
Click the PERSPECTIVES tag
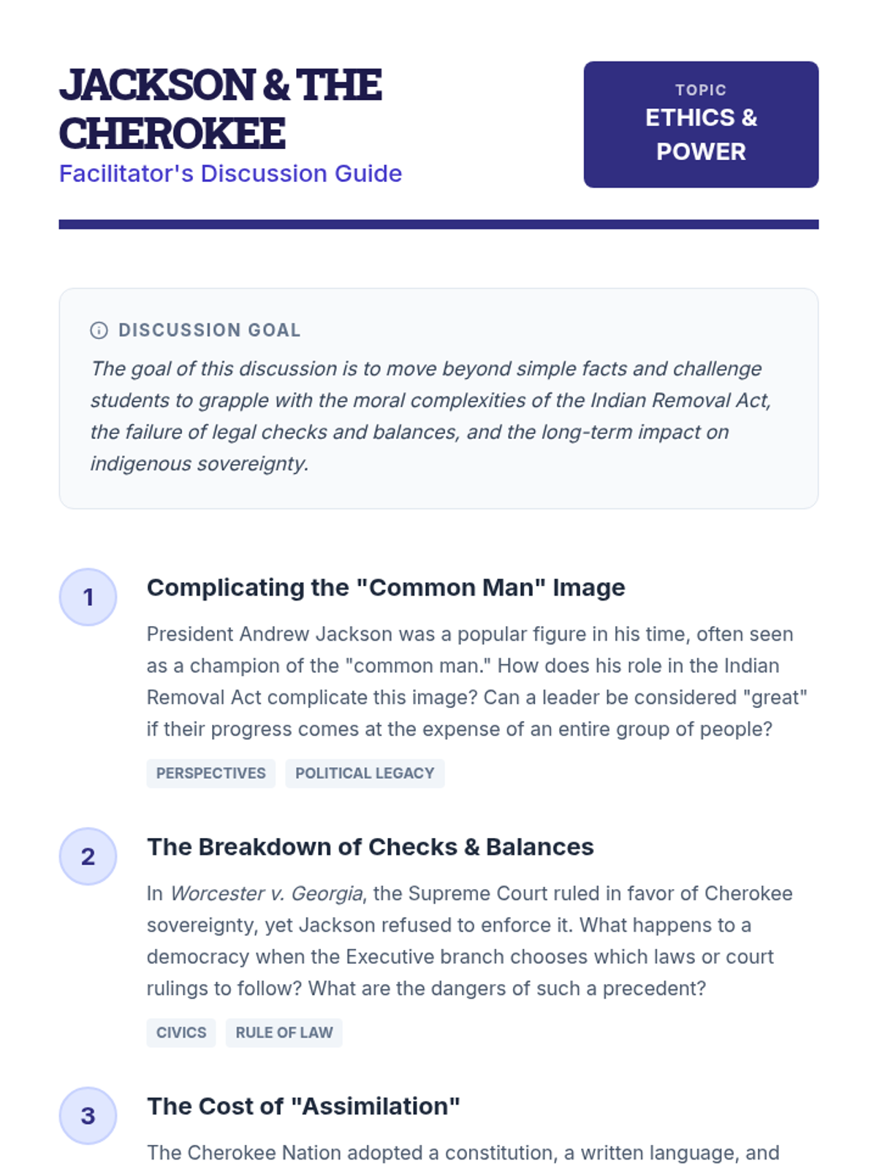211,773
